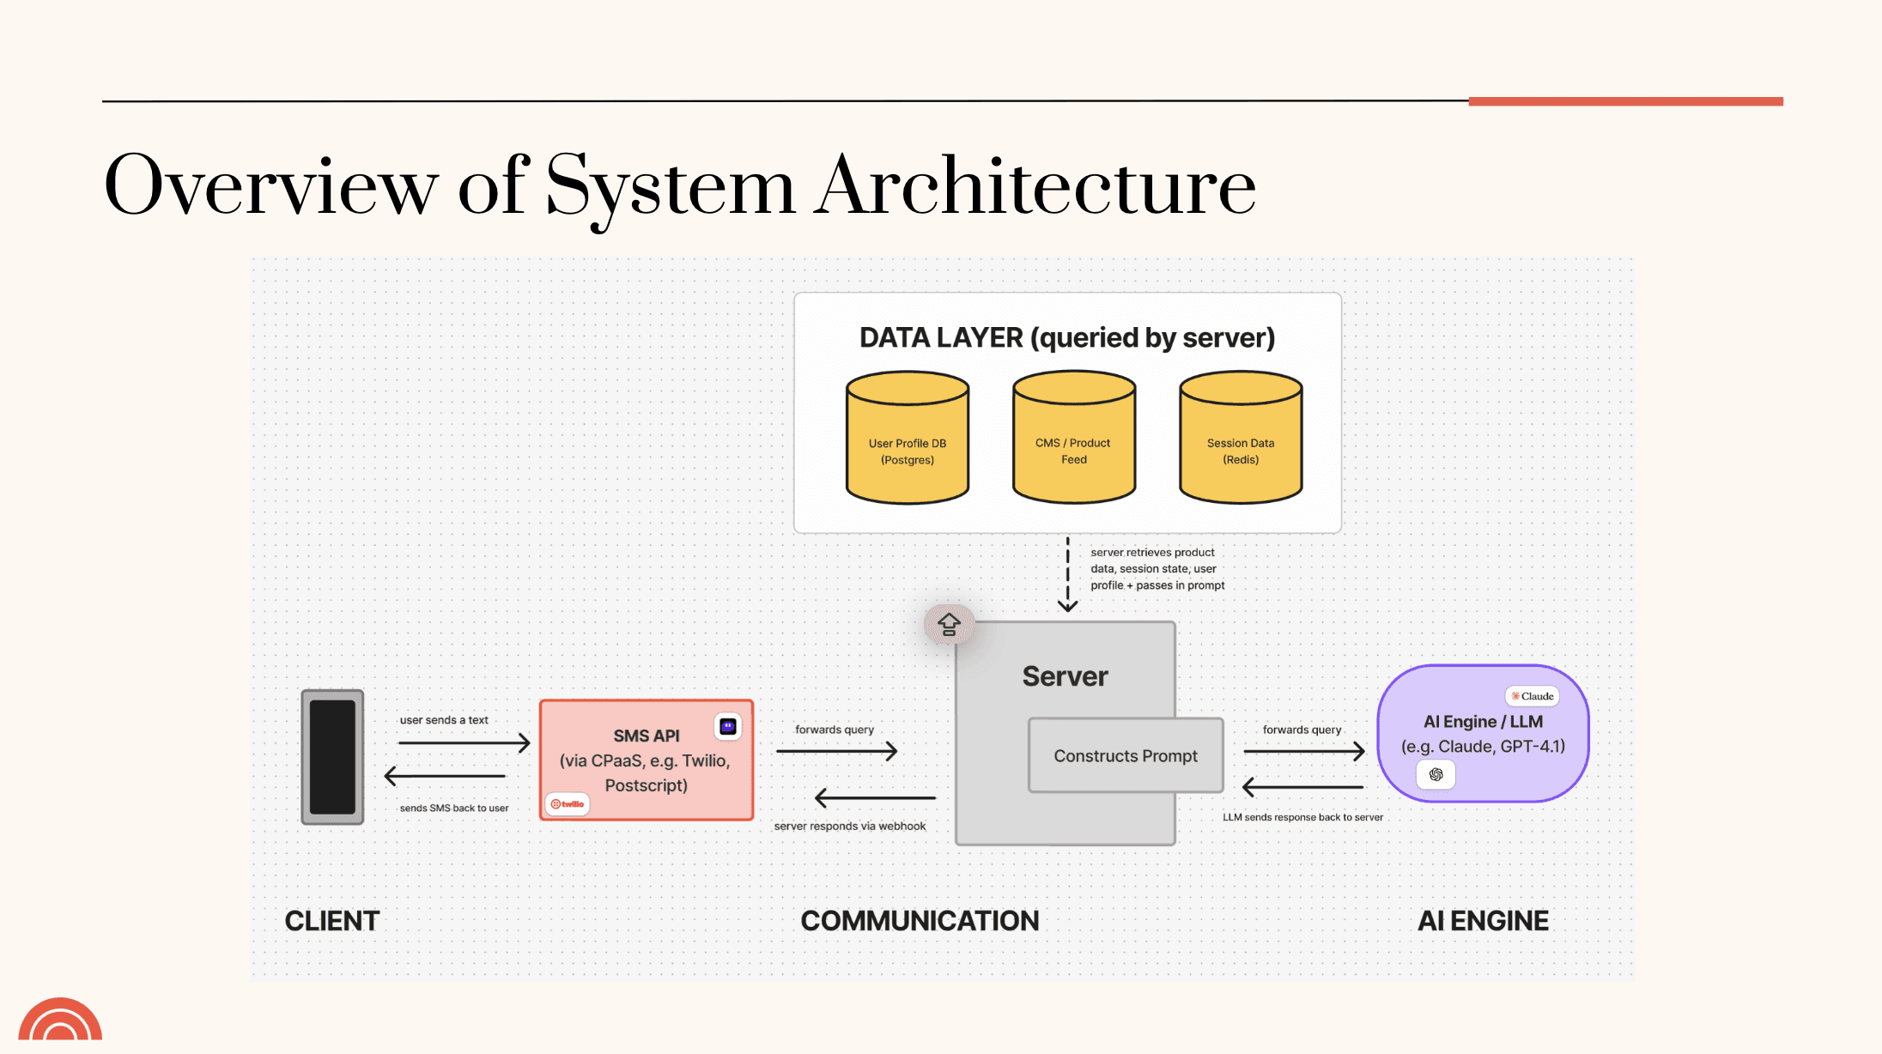Click the Constructs Prompt box
Viewport: 1882px width, 1054px height.
1126,755
